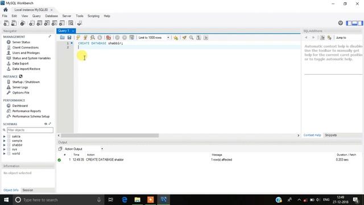Click the Filter objects search field

pos(30,130)
